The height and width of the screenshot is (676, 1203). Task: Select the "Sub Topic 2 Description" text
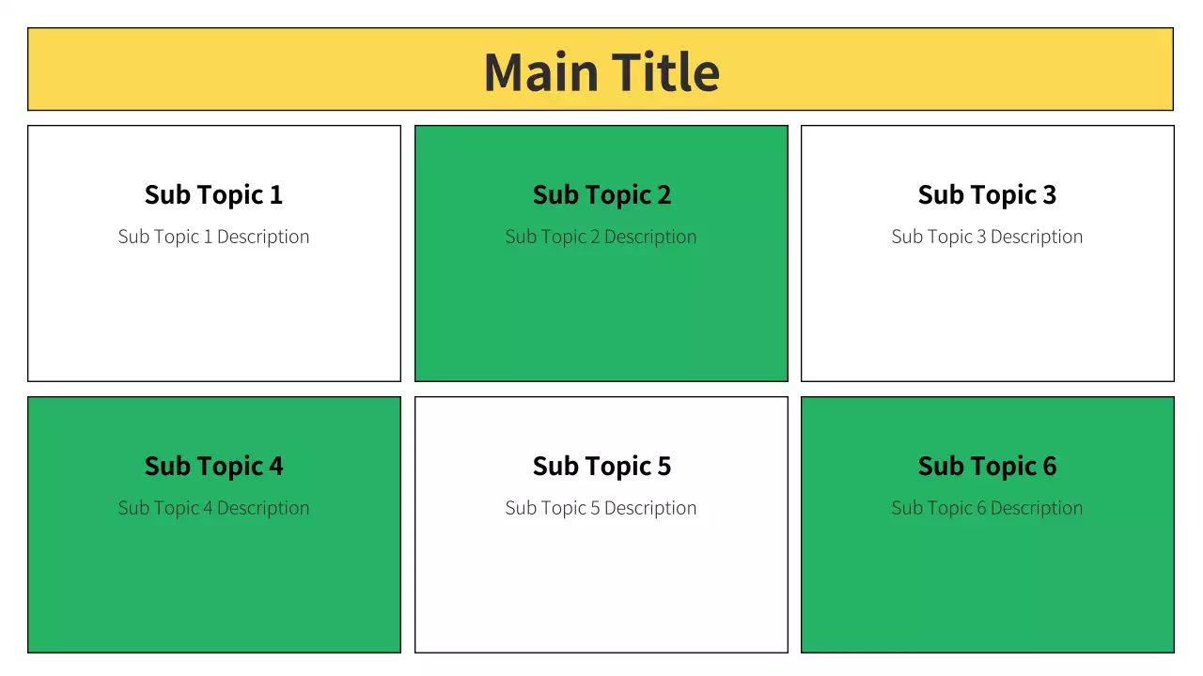(601, 237)
